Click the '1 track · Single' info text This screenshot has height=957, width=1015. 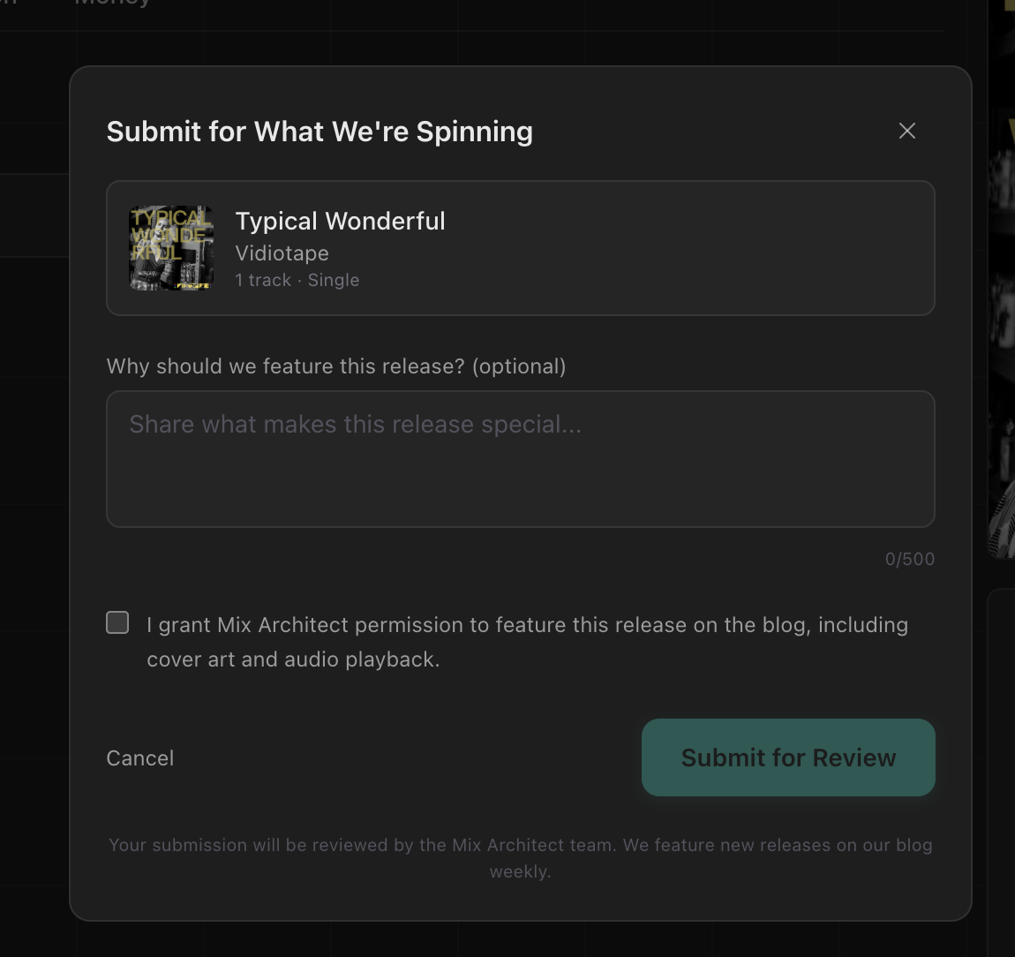point(297,280)
